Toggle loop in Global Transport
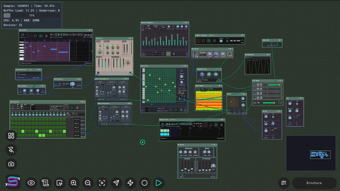Viewport: 340px width, 191px height. click(227, 41)
